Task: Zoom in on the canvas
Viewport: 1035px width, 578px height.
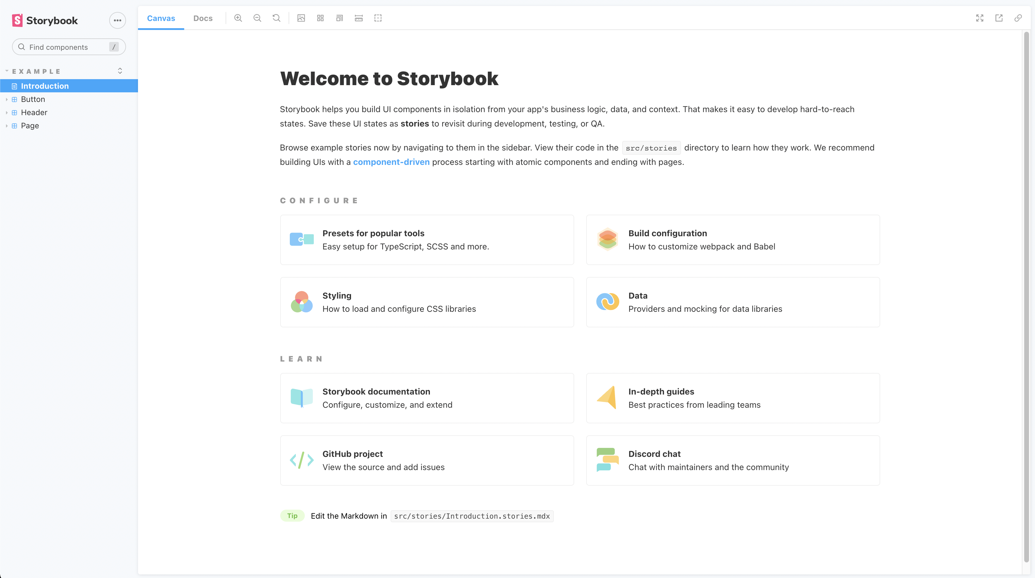Action: point(238,18)
